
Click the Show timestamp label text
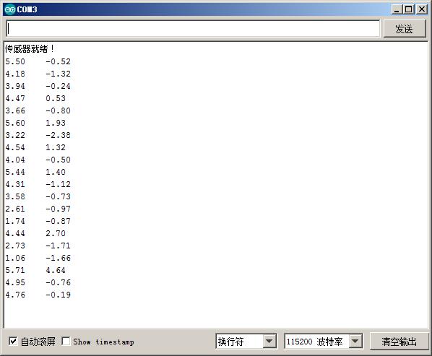click(x=103, y=342)
